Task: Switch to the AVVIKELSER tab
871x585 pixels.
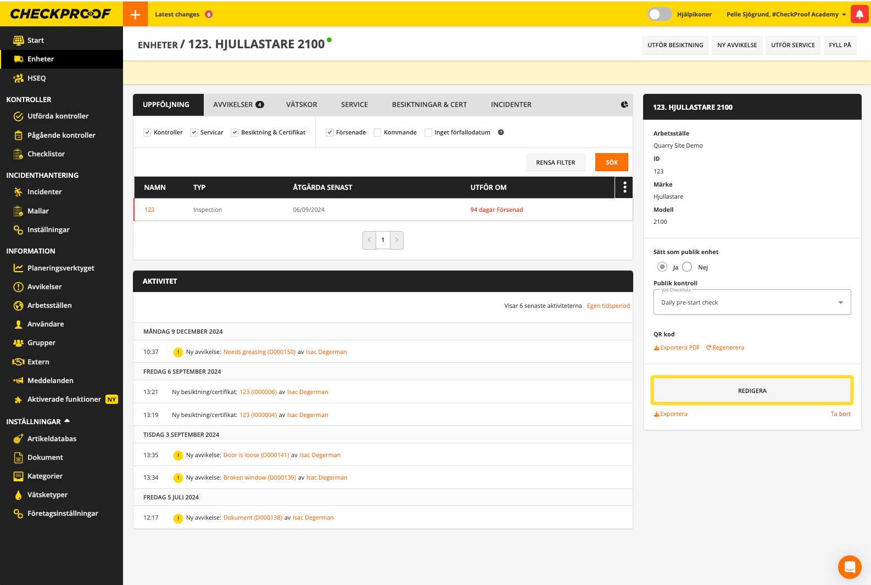Action: coord(238,105)
